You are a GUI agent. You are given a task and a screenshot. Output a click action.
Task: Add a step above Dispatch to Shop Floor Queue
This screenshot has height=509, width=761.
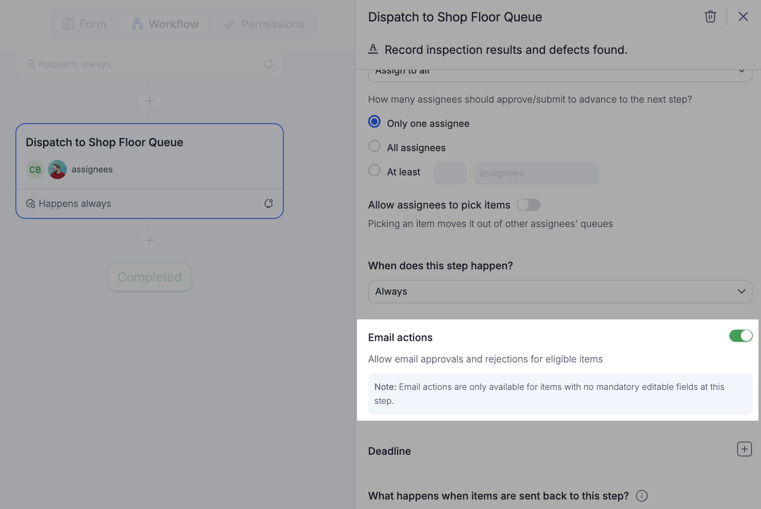[150, 101]
